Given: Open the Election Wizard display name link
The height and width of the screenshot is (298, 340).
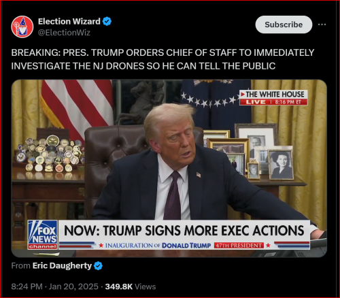Looking at the screenshot, I should [x=69, y=21].
